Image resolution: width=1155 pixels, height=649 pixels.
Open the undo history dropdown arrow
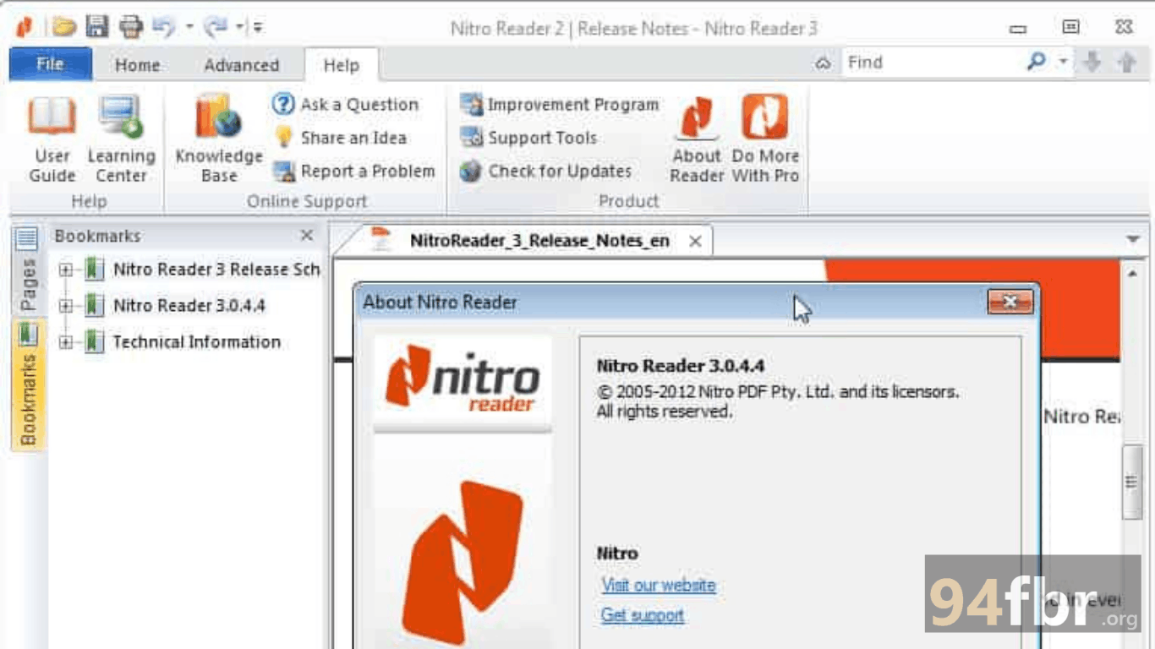click(x=189, y=27)
